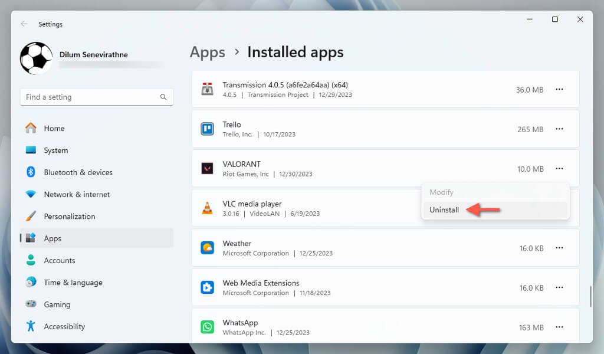Go to Bluetooth & devices settings

click(78, 172)
